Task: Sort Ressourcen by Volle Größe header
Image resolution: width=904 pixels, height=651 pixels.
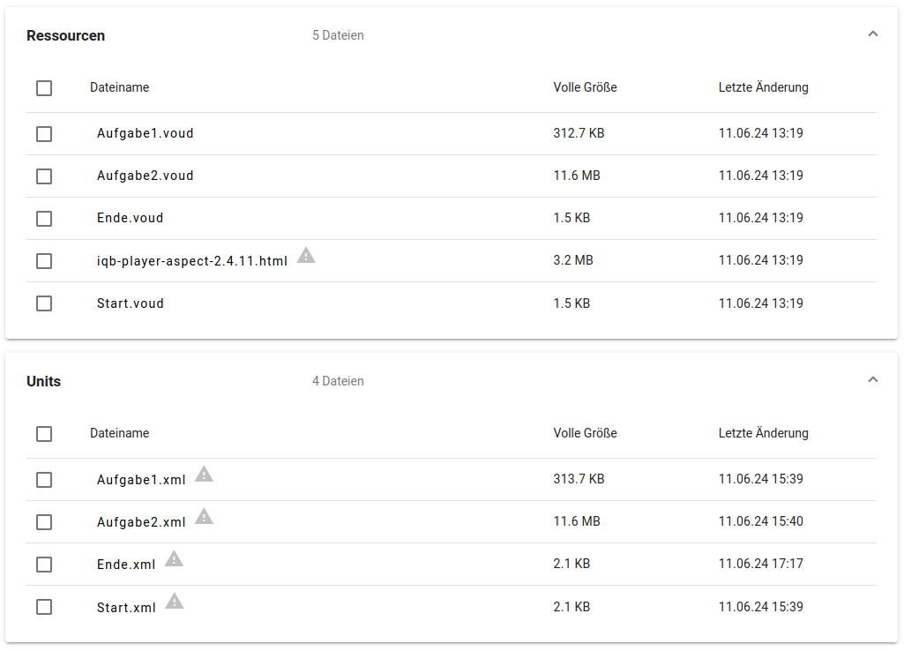Action: coord(585,87)
